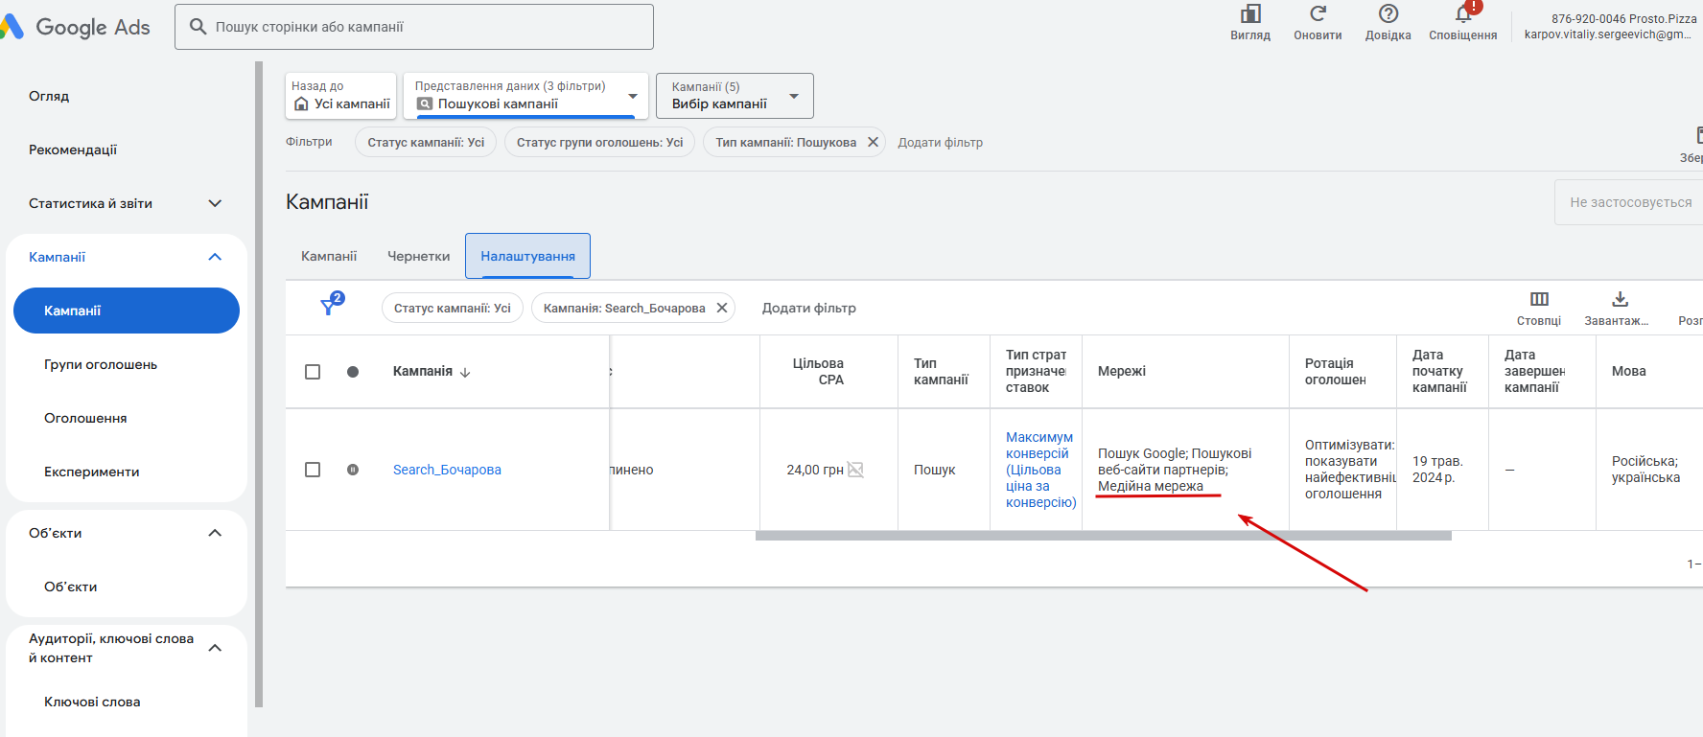The width and height of the screenshot is (1703, 737).
Task: Click the search pages or campaigns field
Action: click(422, 27)
